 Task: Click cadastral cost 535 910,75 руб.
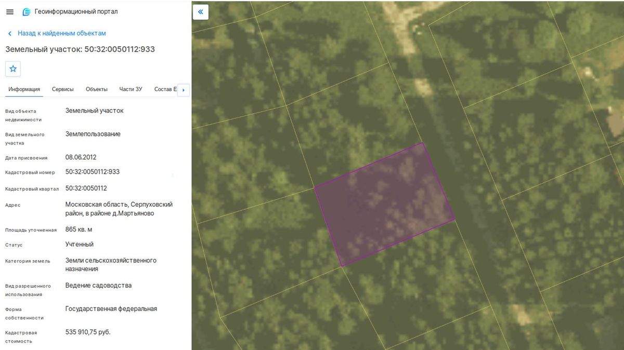[x=88, y=332]
